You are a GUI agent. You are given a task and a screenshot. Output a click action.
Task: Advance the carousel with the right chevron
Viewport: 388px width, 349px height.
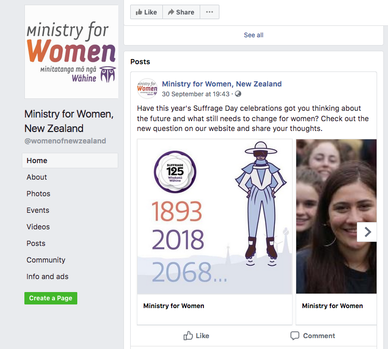coord(367,232)
